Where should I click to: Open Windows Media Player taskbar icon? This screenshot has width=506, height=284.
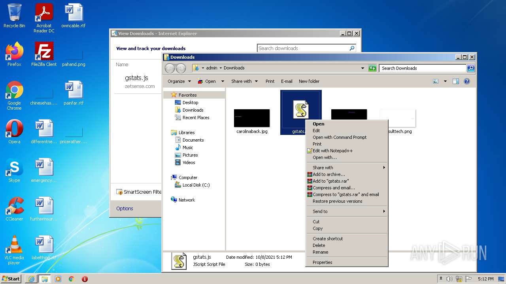pos(58,279)
